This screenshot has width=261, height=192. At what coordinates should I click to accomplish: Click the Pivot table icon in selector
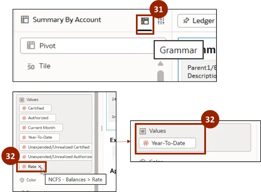pyautogui.click(x=31, y=45)
